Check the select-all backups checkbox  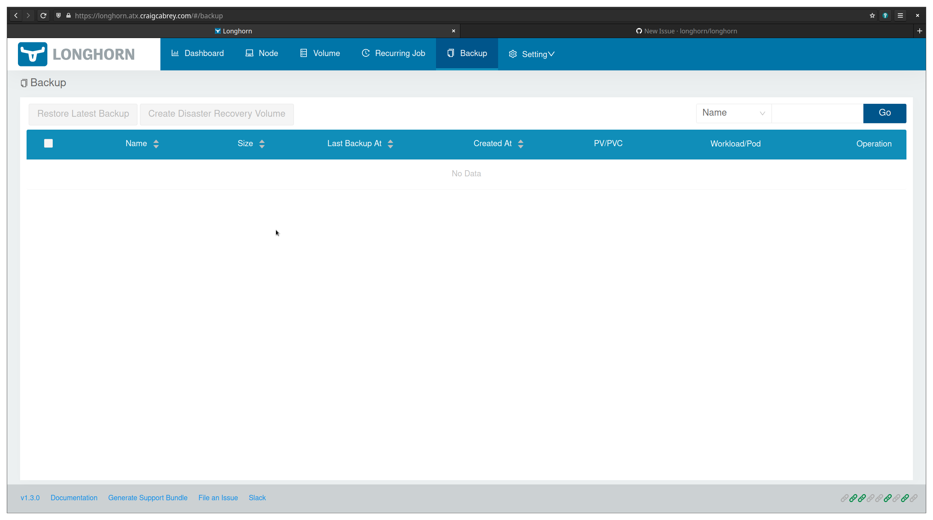(x=48, y=143)
